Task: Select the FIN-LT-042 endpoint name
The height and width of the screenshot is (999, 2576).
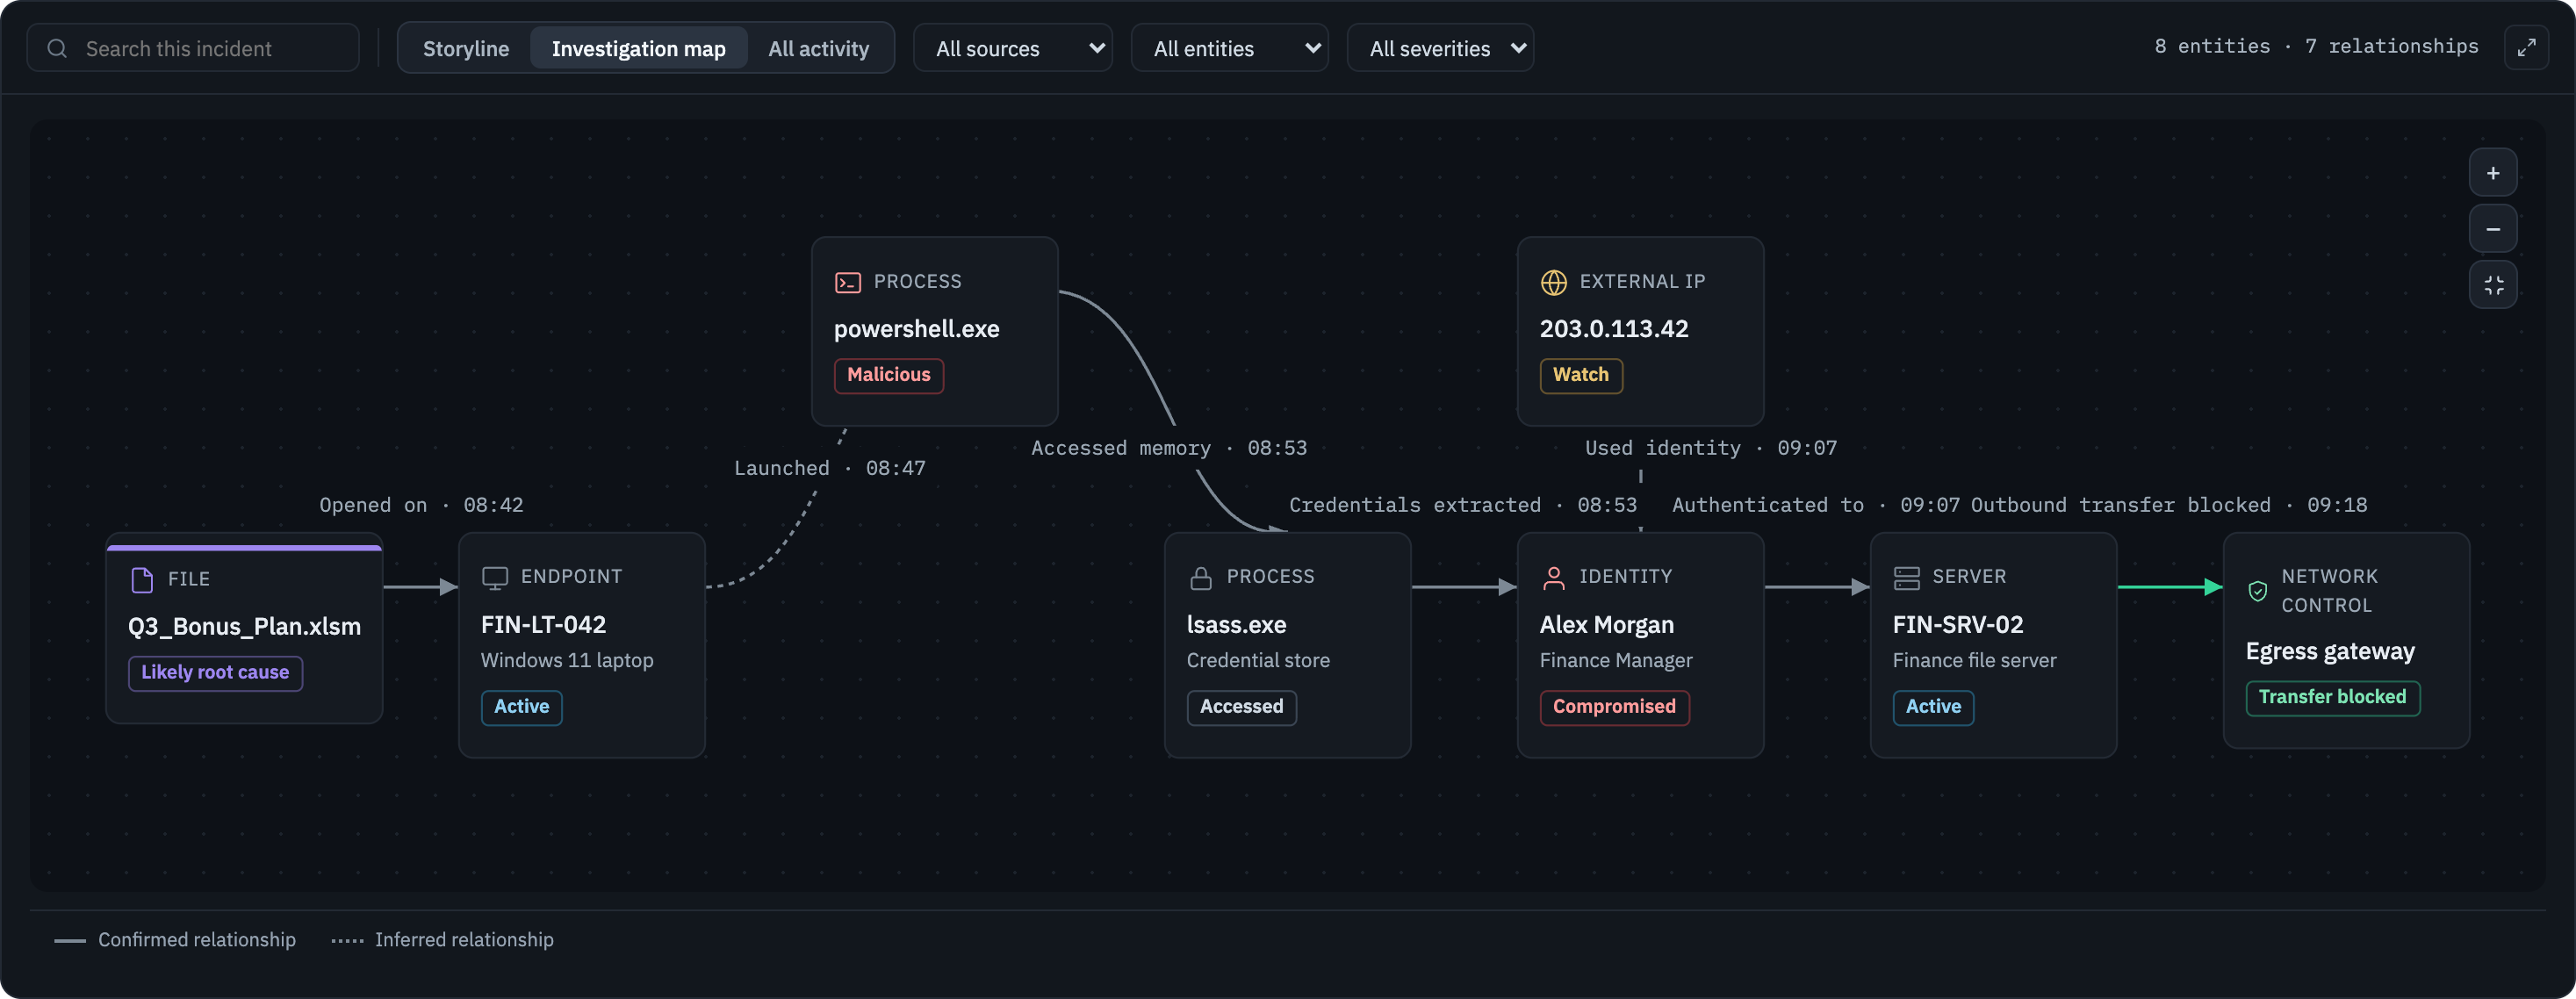Action: (543, 625)
